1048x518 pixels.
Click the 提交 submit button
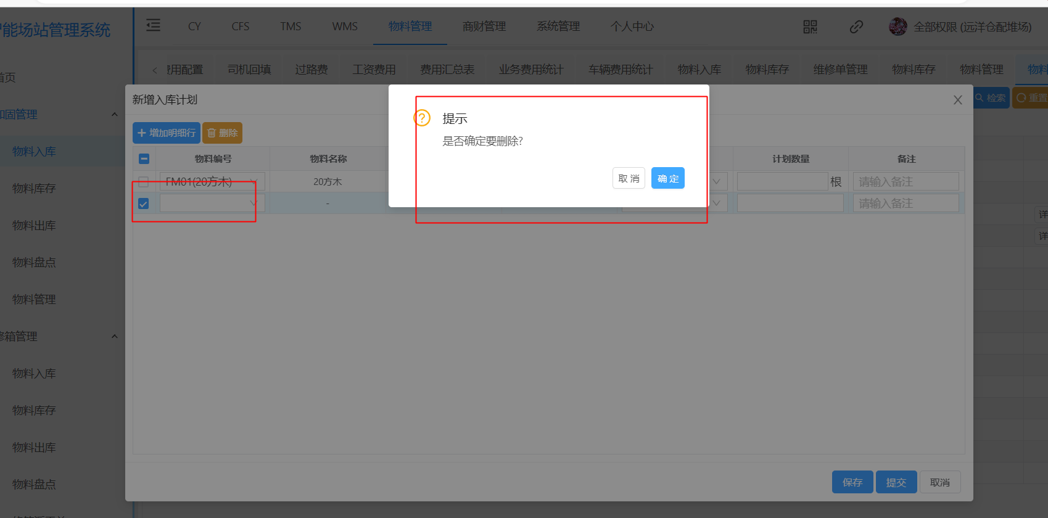coord(896,482)
